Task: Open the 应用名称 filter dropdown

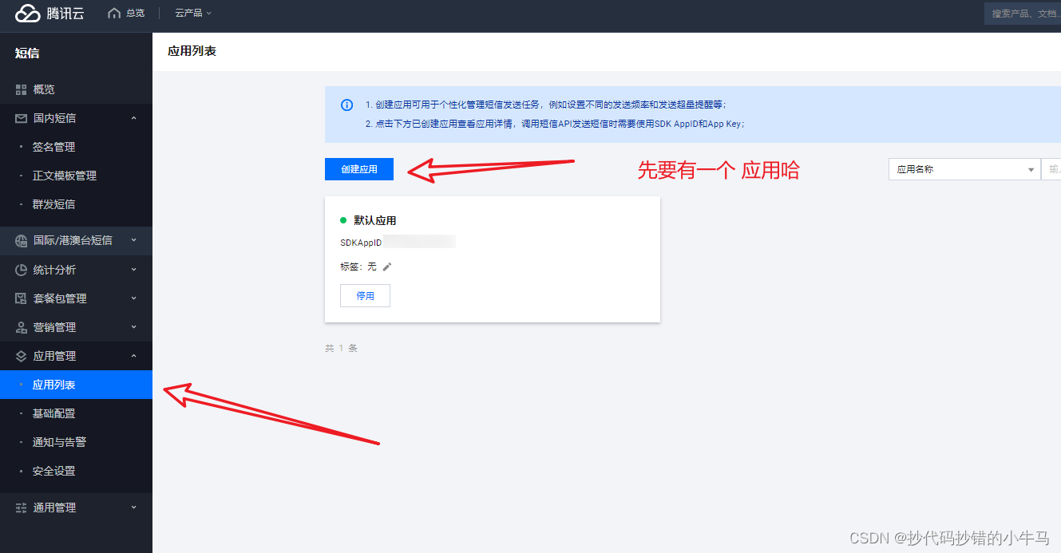Action: tap(964, 169)
